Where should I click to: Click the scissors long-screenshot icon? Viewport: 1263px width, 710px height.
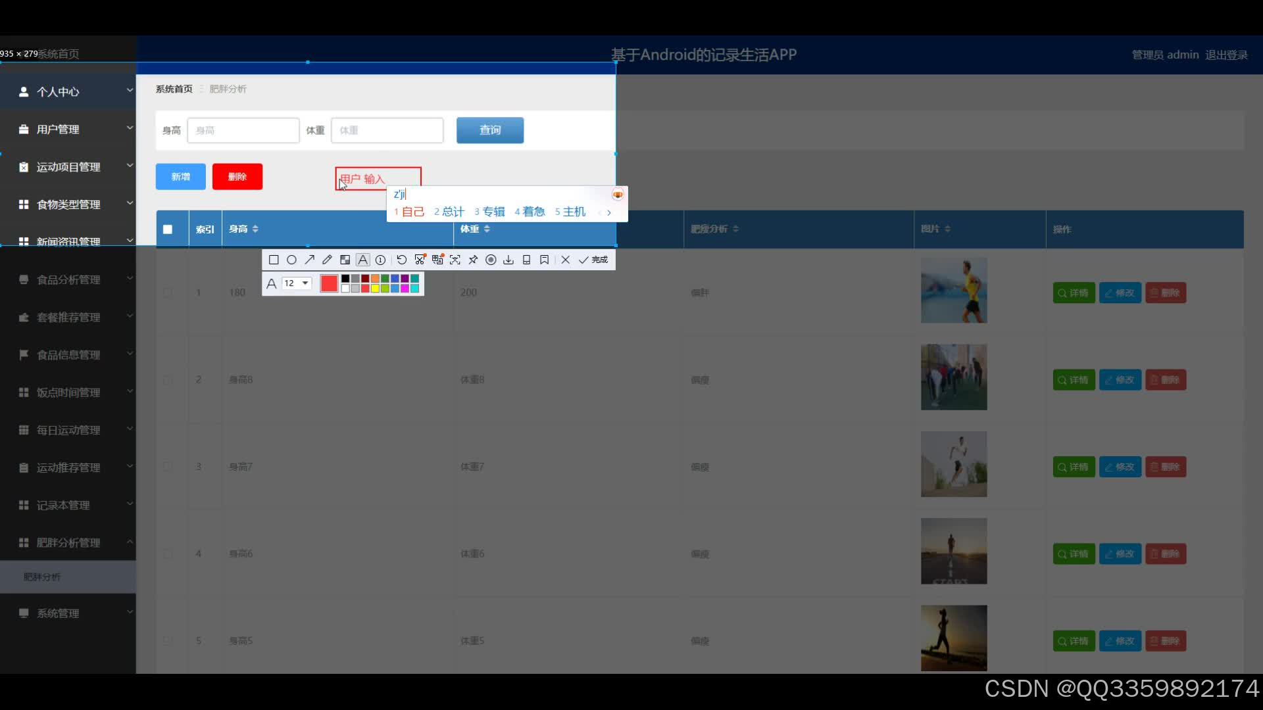[420, 260]
